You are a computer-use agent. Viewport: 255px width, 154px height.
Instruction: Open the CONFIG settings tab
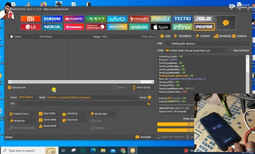point(239,36)
